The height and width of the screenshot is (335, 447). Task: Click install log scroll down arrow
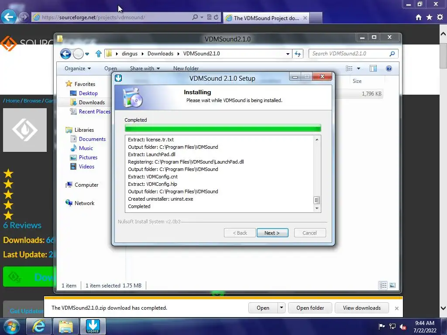317,209
